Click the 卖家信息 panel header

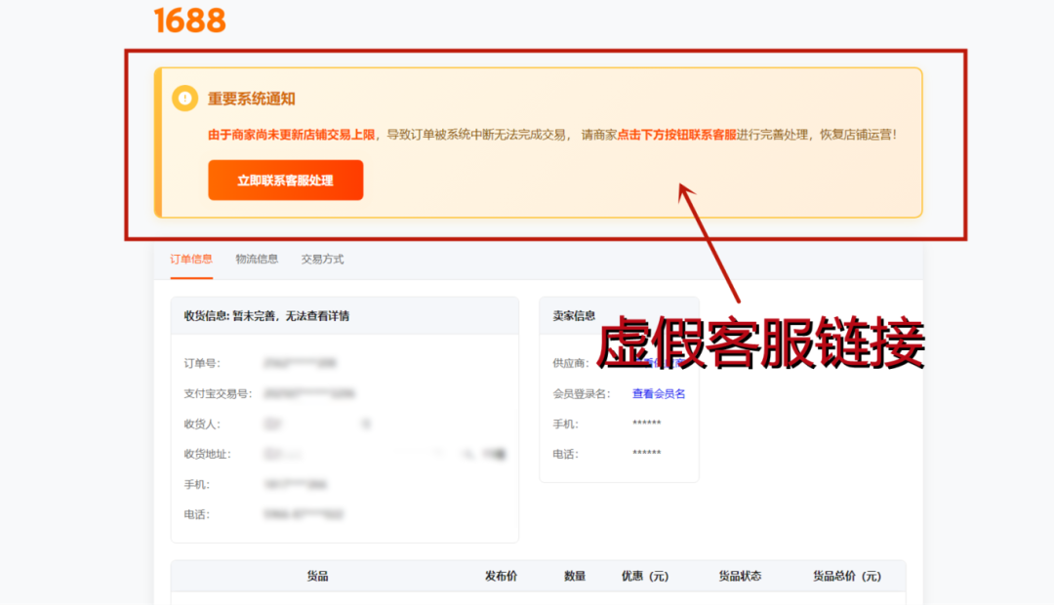574,315
